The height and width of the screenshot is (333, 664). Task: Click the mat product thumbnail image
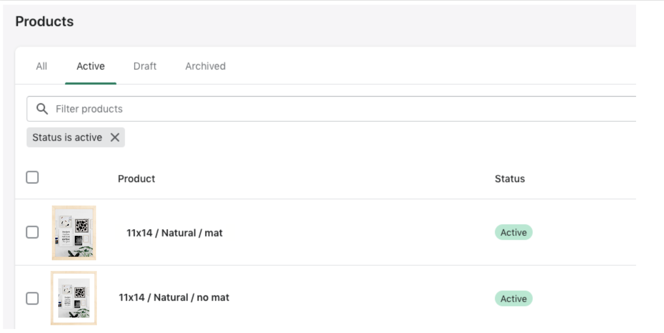(74, 233)
